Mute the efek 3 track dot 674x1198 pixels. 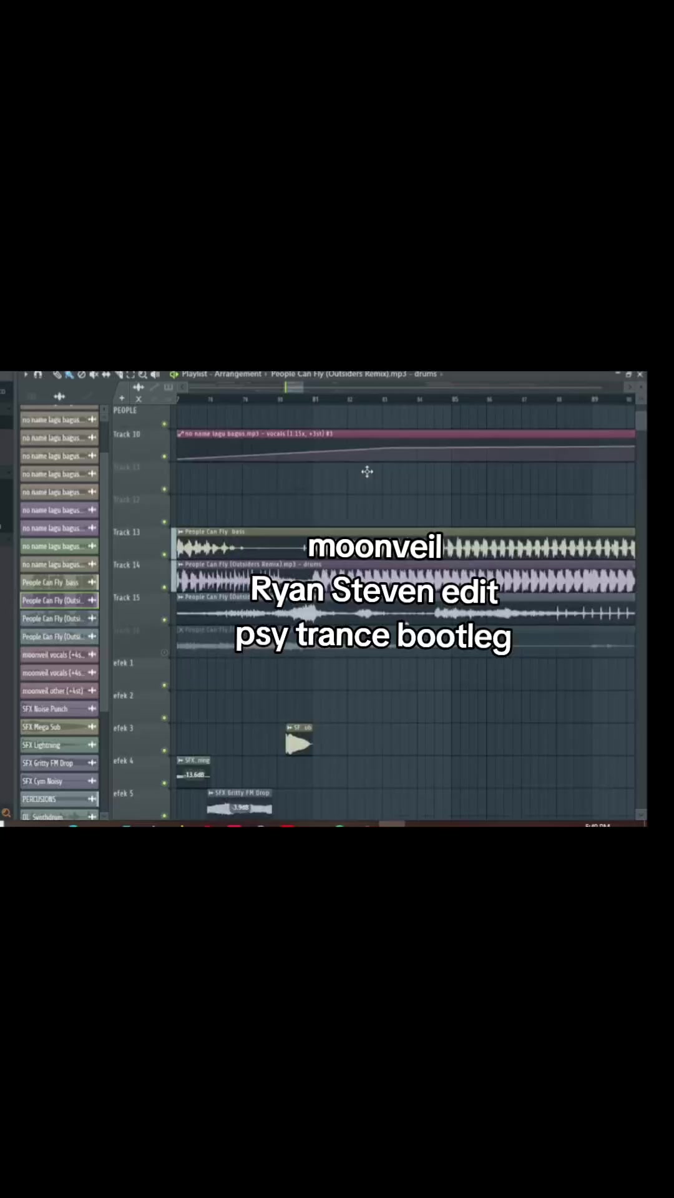[165, 751]
